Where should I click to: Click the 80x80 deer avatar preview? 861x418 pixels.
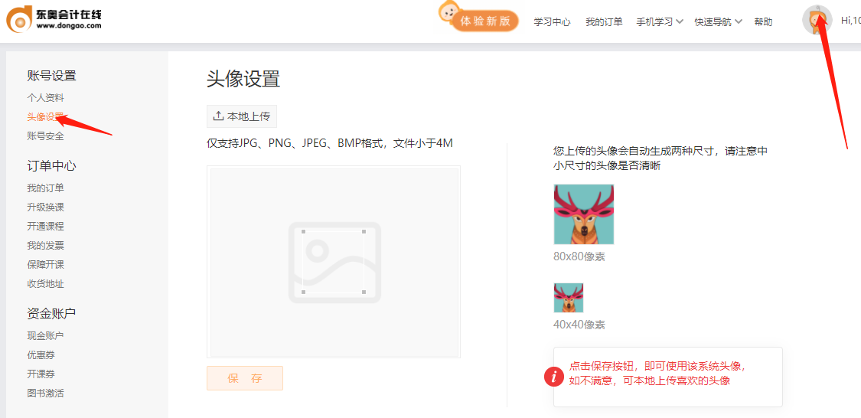click(x=583, y=214)
